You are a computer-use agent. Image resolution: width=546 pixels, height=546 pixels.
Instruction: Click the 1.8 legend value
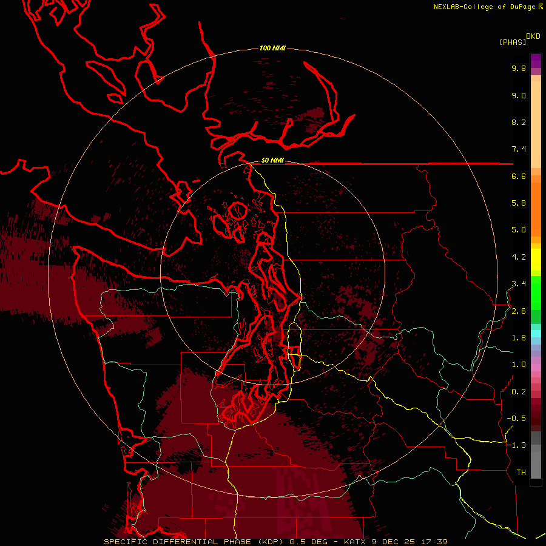coord(519,338)
